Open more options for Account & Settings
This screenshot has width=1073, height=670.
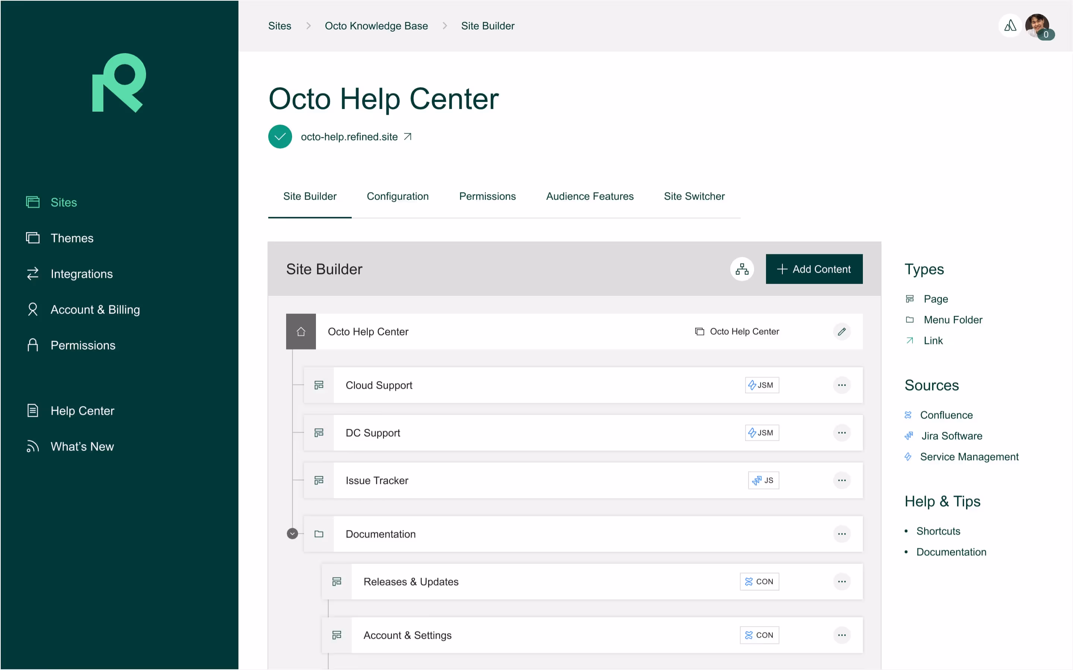point(842,635)
